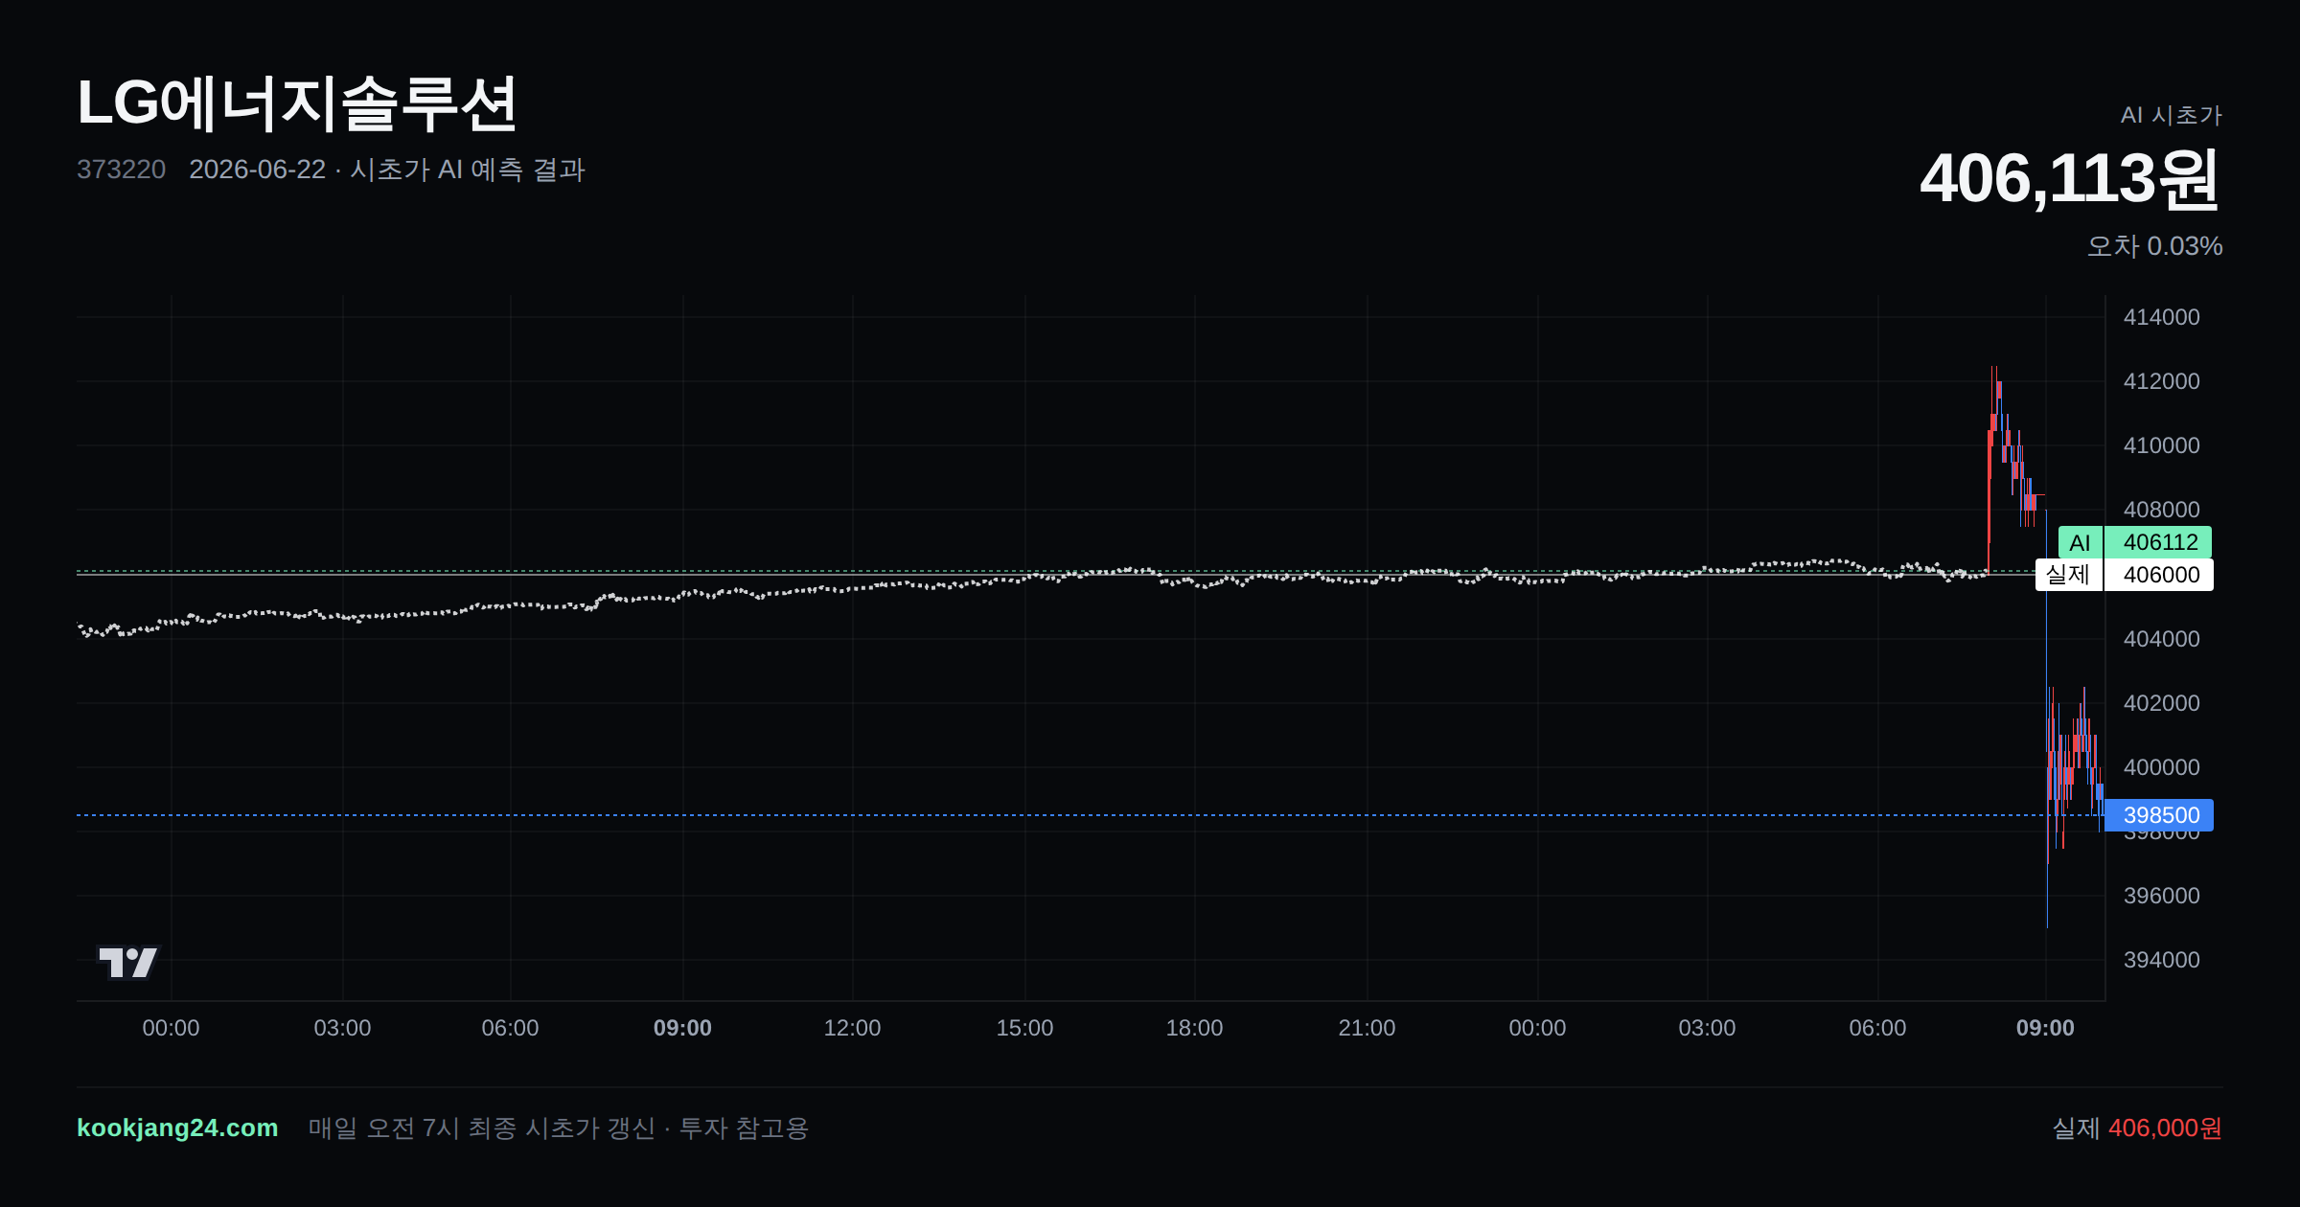Screen dimensions: 2300x1207
Task: Select the 15:00 time axis label
Action: 1024,1028
